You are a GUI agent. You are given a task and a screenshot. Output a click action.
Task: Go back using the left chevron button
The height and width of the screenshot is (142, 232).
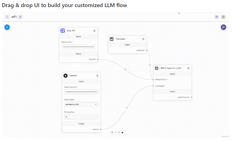(x=7, y=17)
